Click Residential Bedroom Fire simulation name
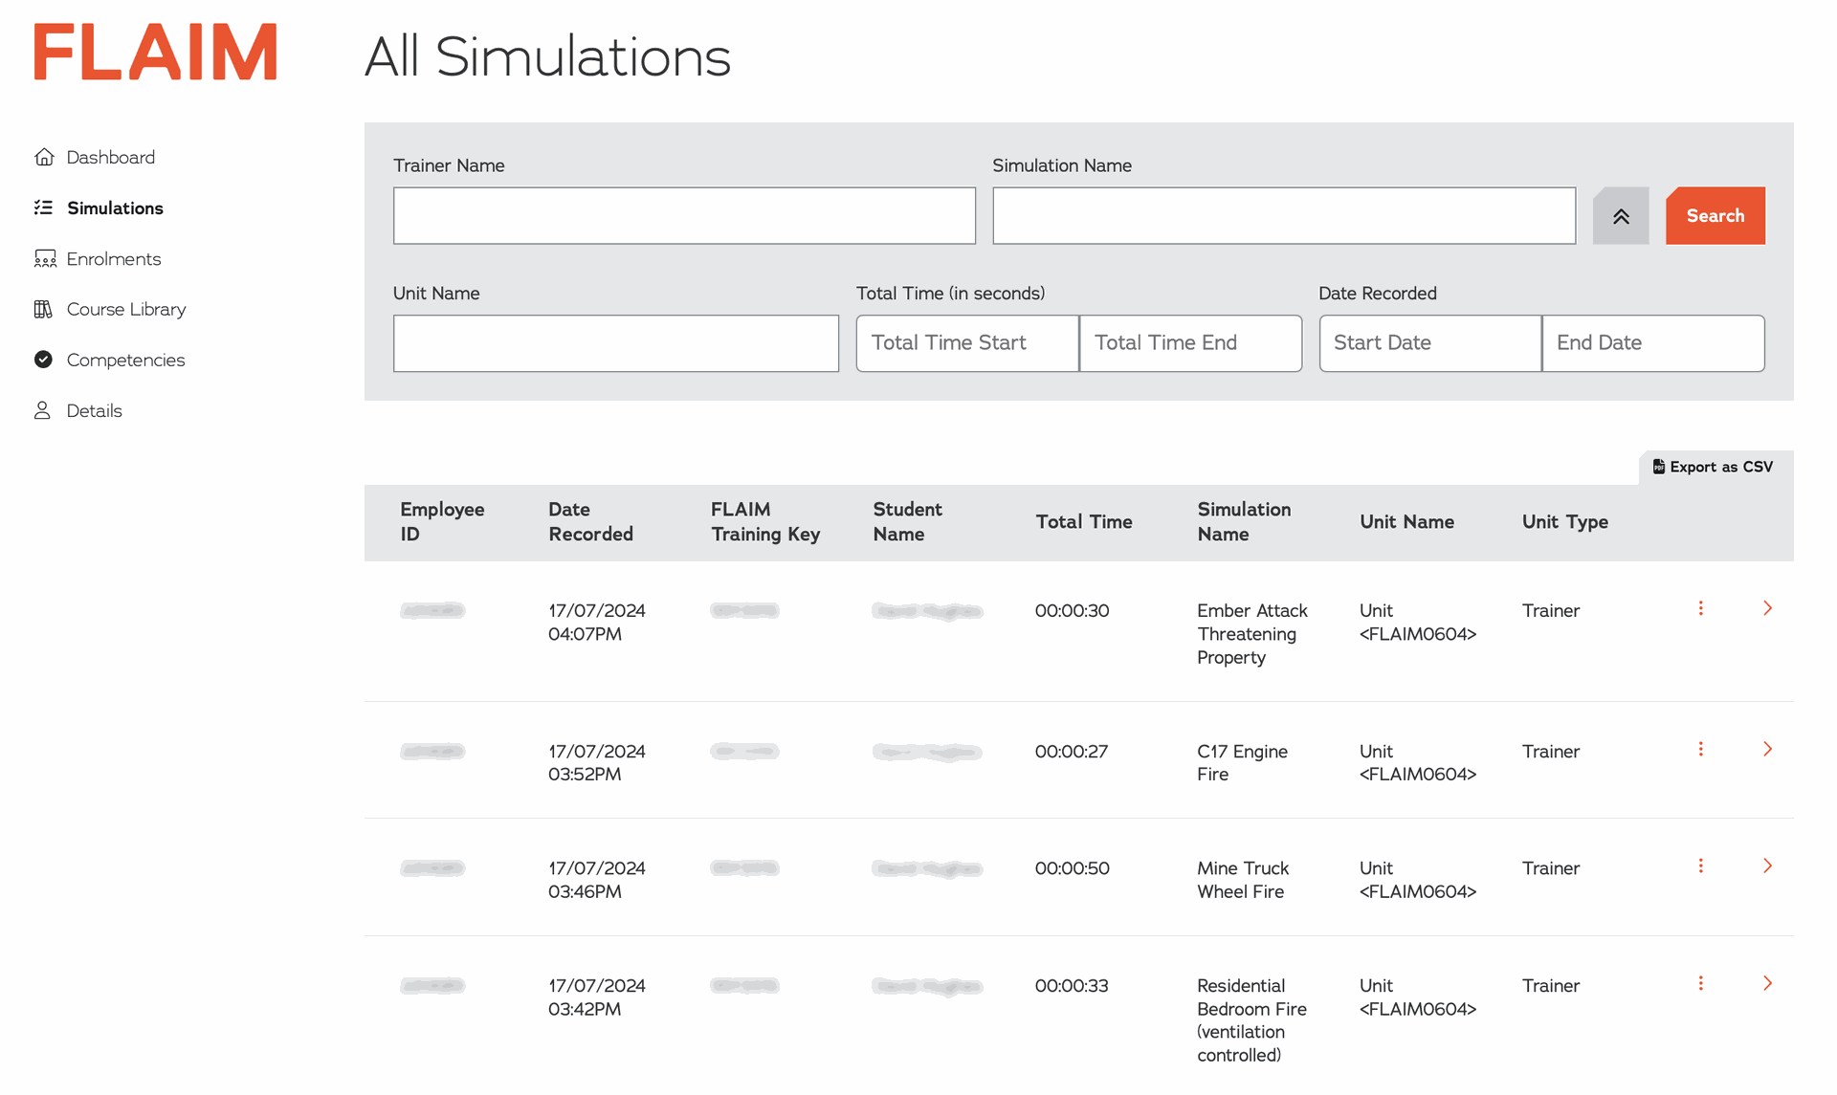The width and height of the screenshot is (1837, 1095). pyautogui.click(x=1251, y=1020)
